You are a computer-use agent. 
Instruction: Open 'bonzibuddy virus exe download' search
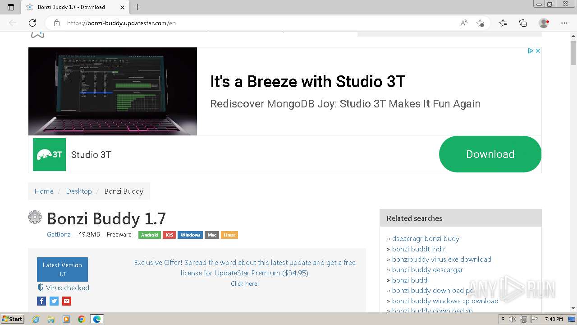pyautogui.click(x=442, y=259)
